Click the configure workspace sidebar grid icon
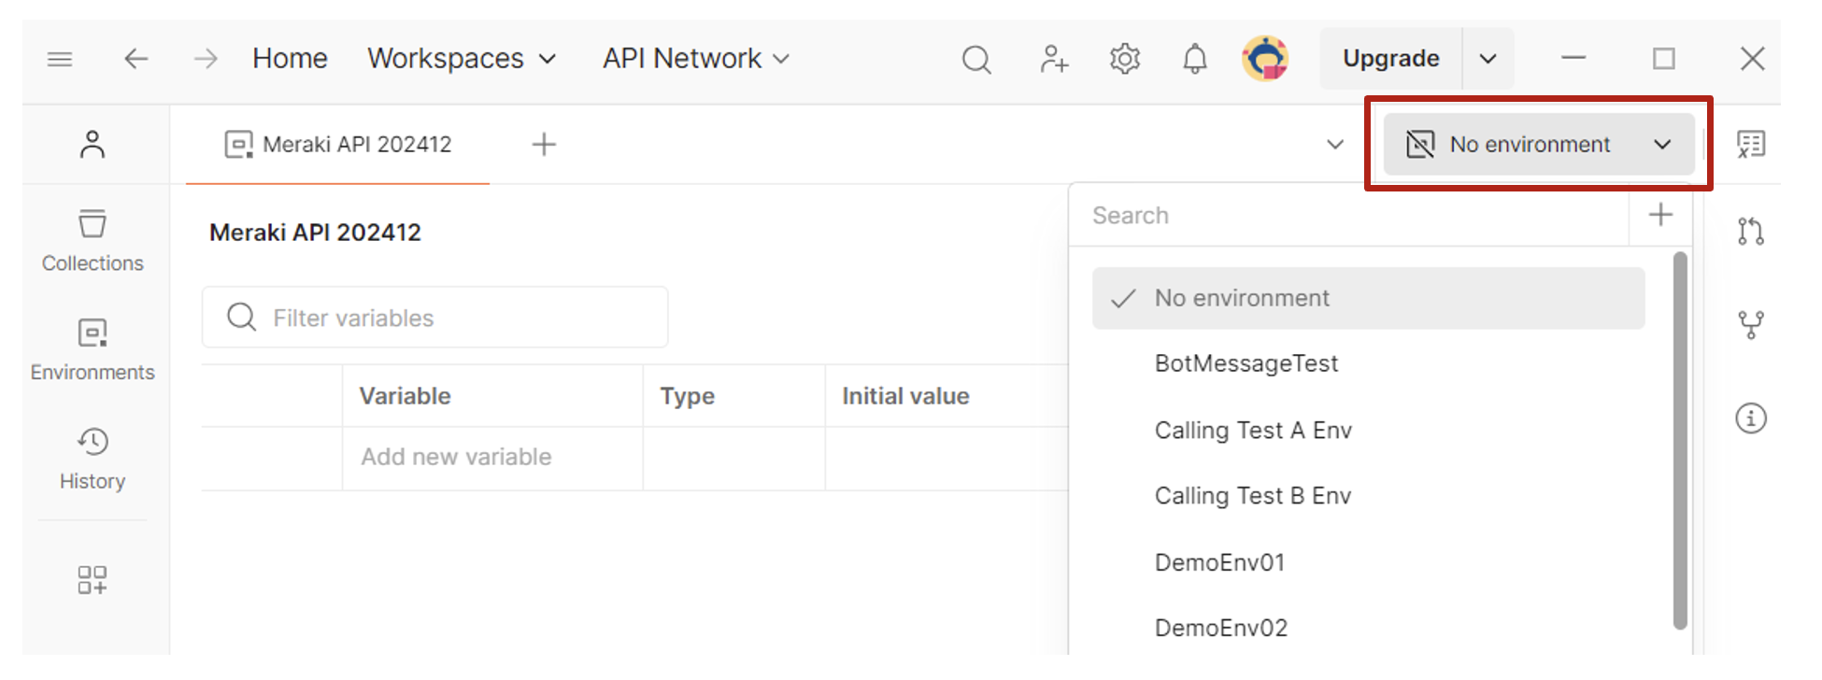1822x680 pixels. coord(92,579)
